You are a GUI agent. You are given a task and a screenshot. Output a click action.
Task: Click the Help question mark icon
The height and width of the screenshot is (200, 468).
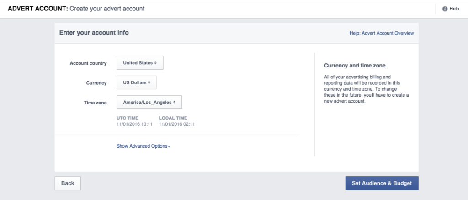(x=445, y=9)
